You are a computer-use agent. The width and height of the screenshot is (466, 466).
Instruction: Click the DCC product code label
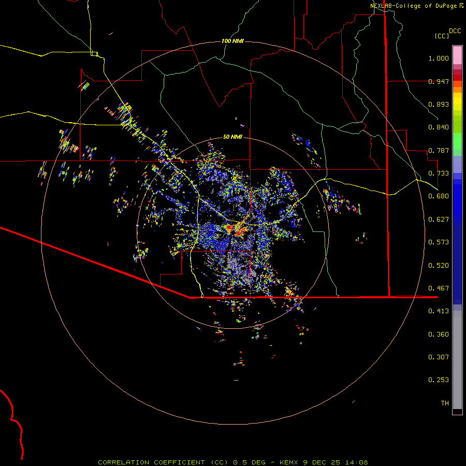click(455, 31)
